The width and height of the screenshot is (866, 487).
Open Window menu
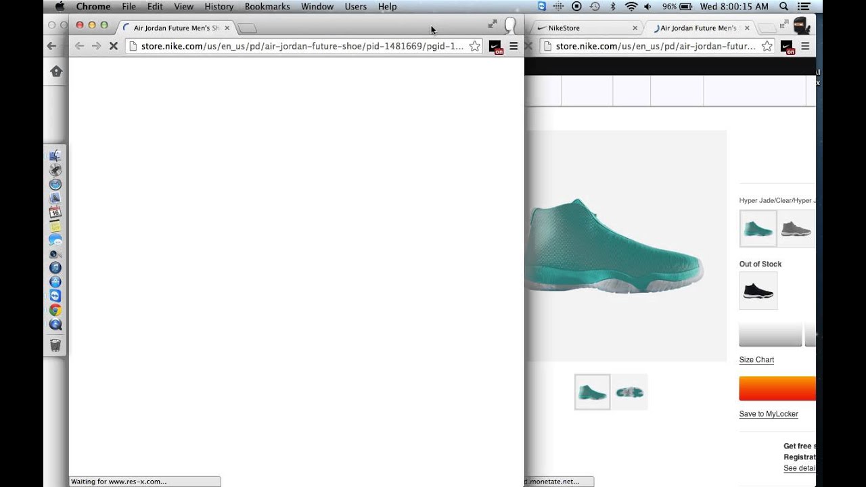317,6
